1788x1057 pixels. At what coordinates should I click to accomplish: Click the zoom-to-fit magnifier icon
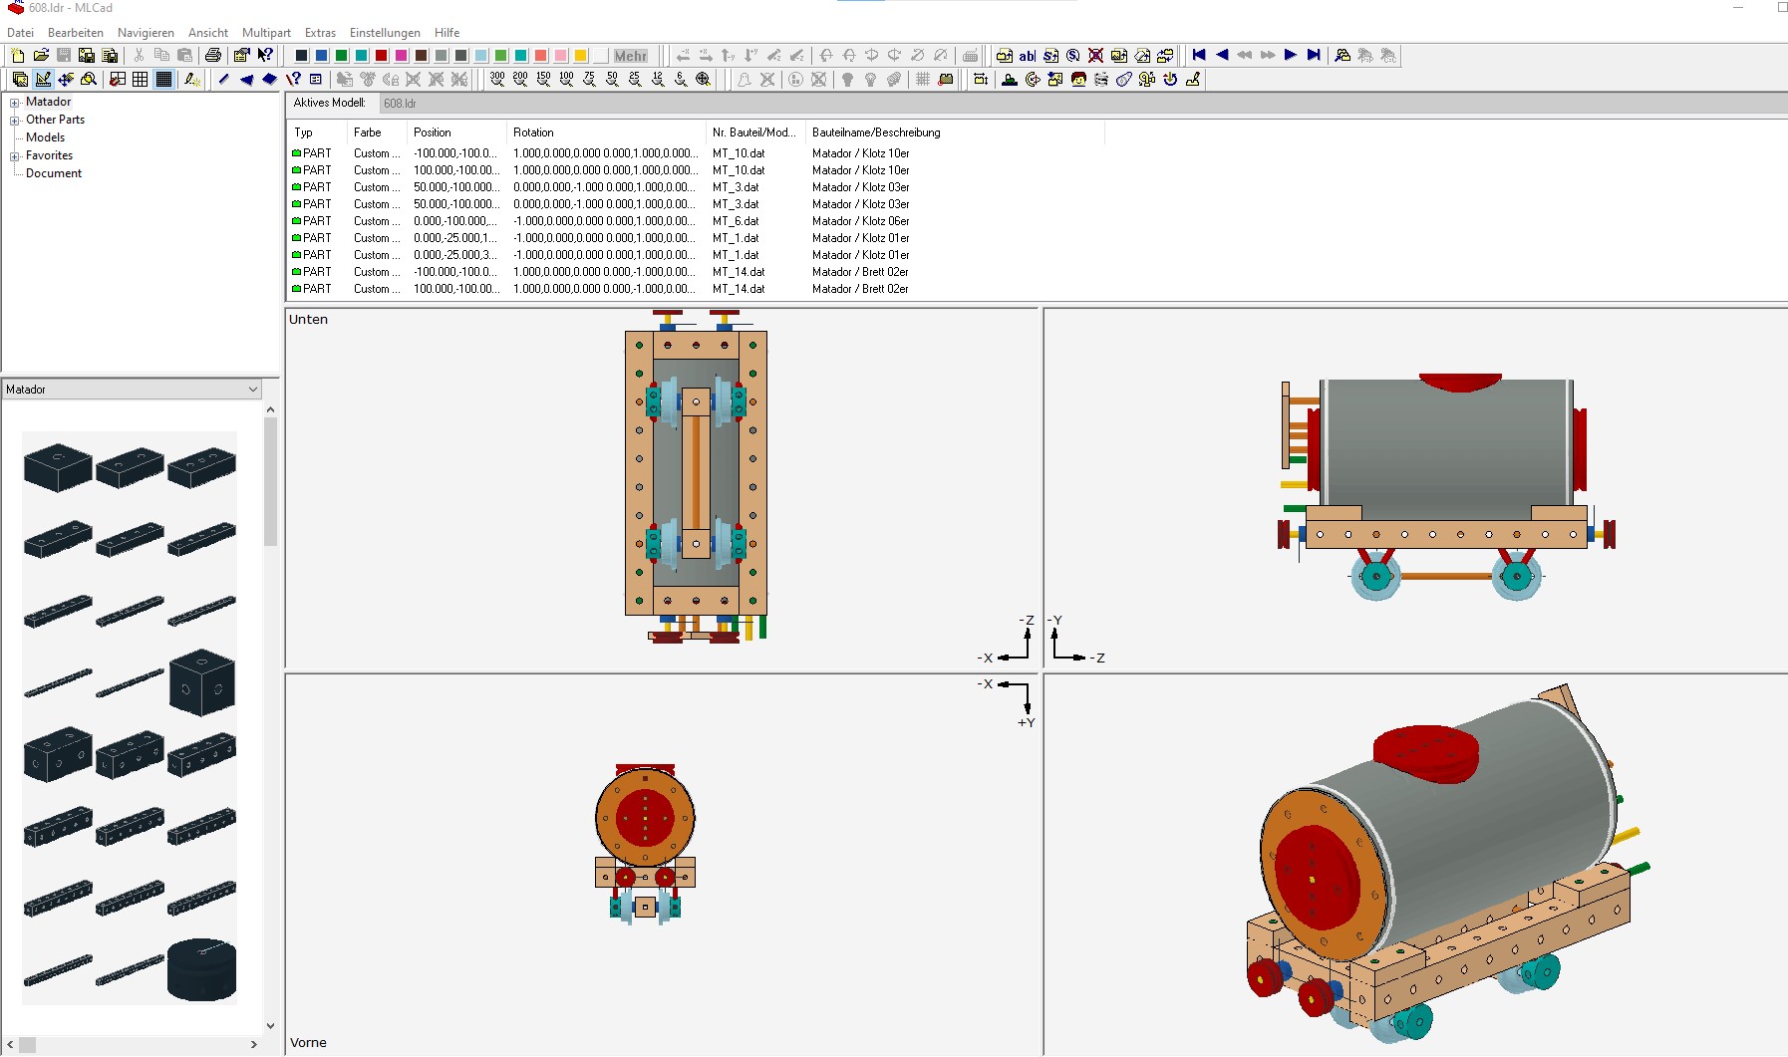[704, 80]
